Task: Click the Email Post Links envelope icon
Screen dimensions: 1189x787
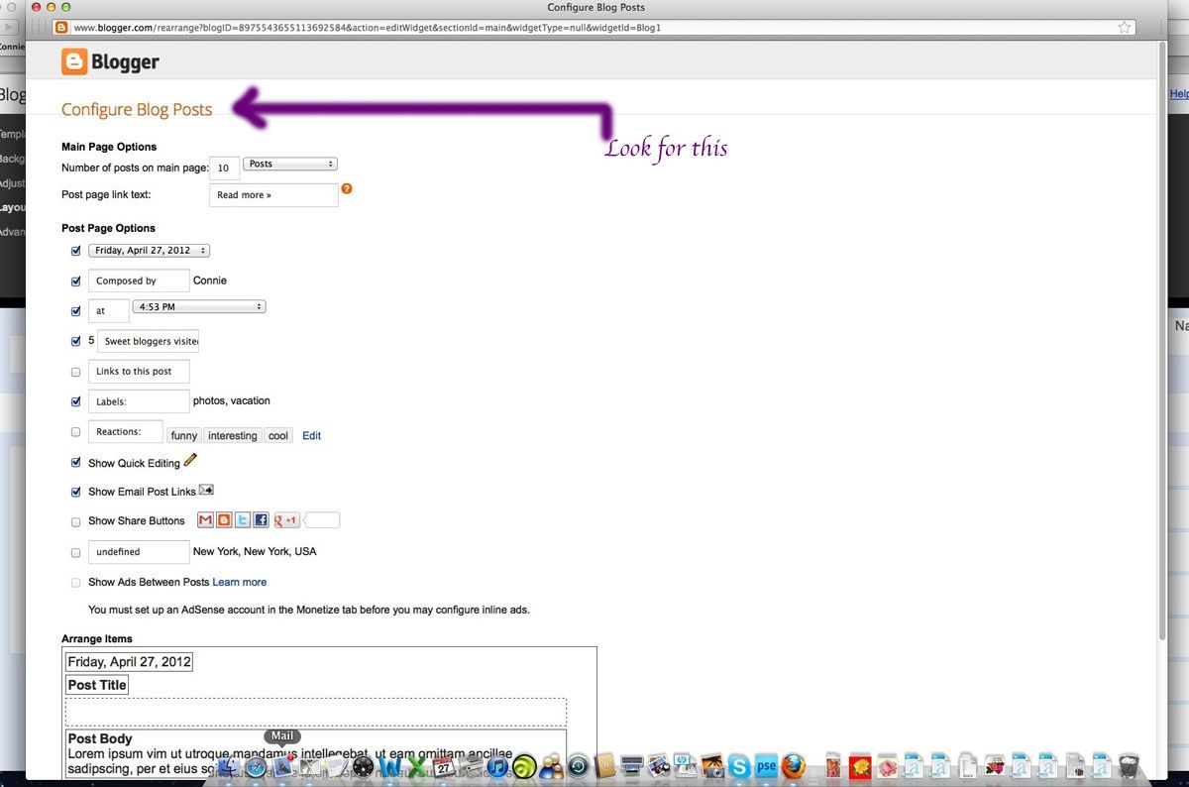Action: point(206,490)
